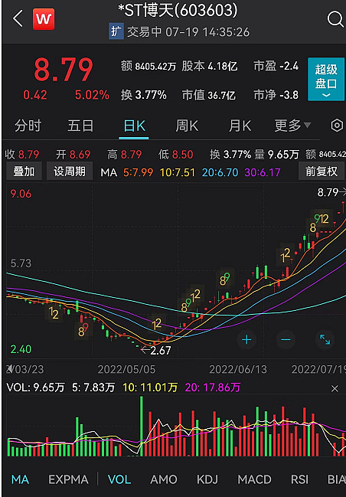Screen dimensions: 346x497
Task: Select the 日K tab
Action: (x=134, y=126)
